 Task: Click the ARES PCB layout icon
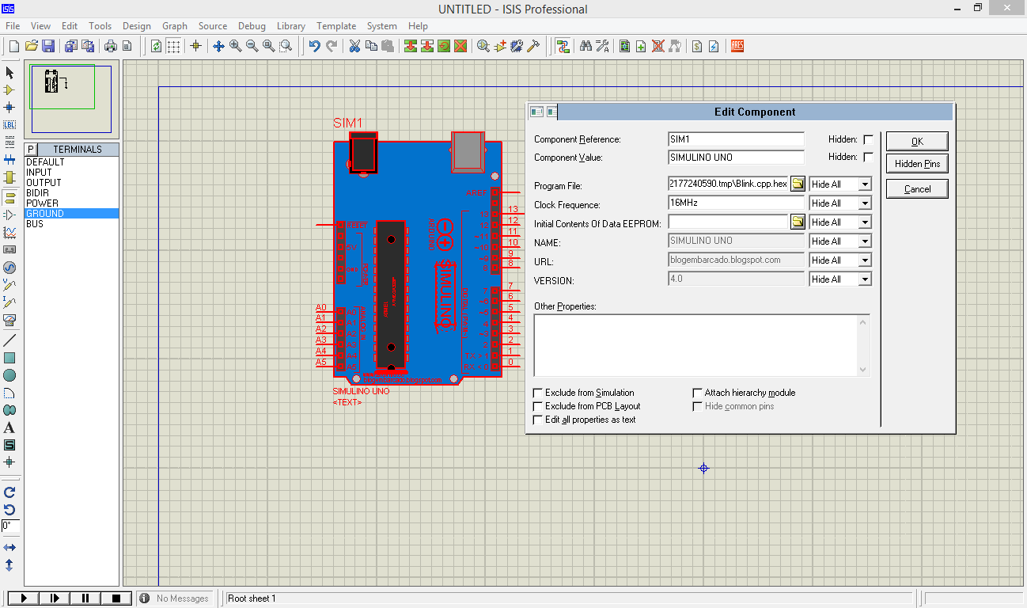pos(737,46)
